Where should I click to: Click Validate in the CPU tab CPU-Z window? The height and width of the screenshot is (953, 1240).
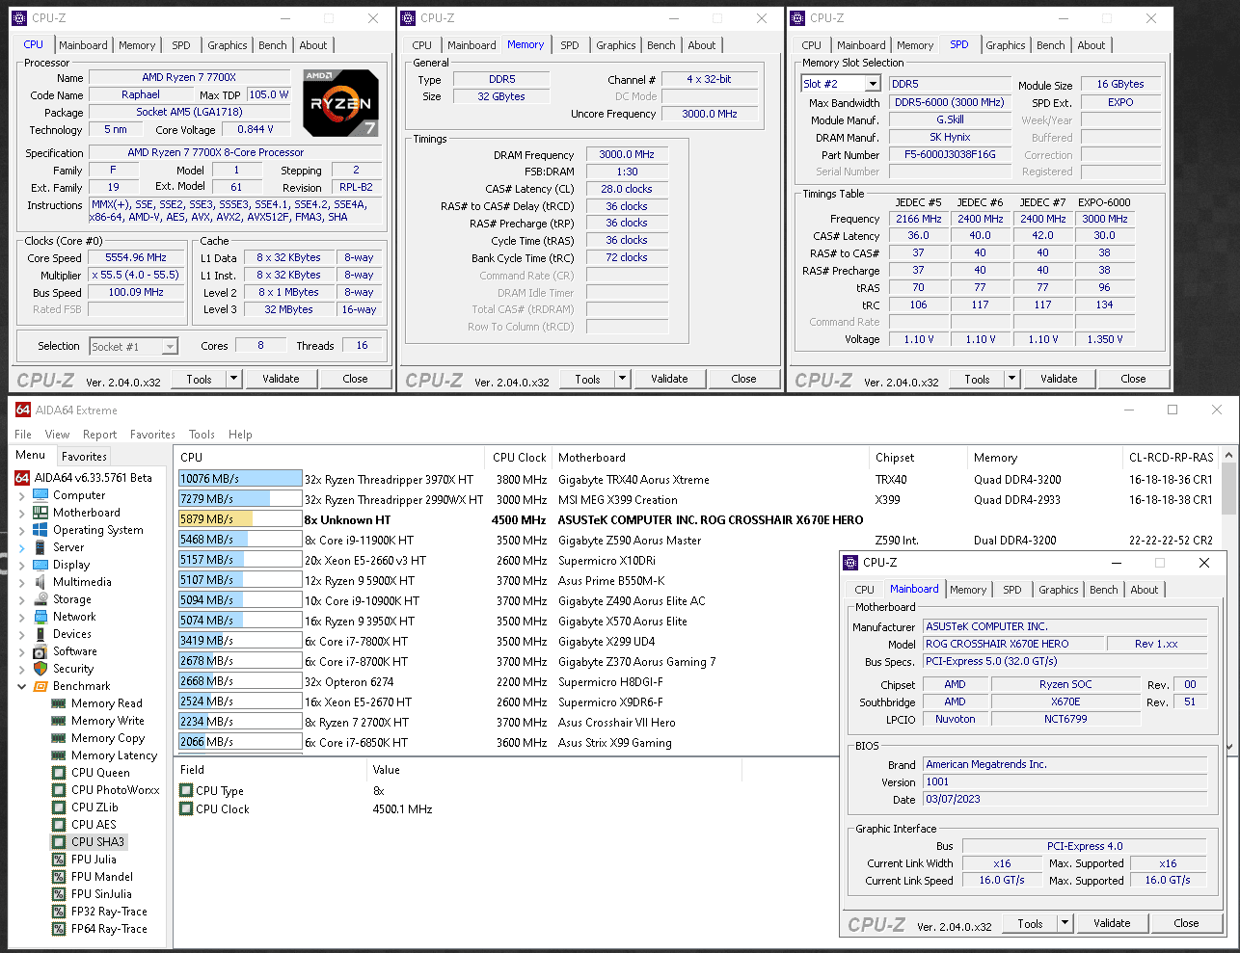[x=281, y=379]
